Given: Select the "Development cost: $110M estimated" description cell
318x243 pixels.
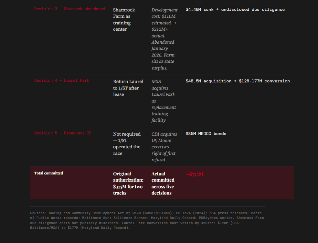Looking at the screenshot, I should (x=165, y=39).
